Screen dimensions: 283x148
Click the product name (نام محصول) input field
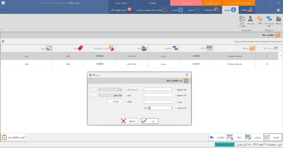point(158,89)
